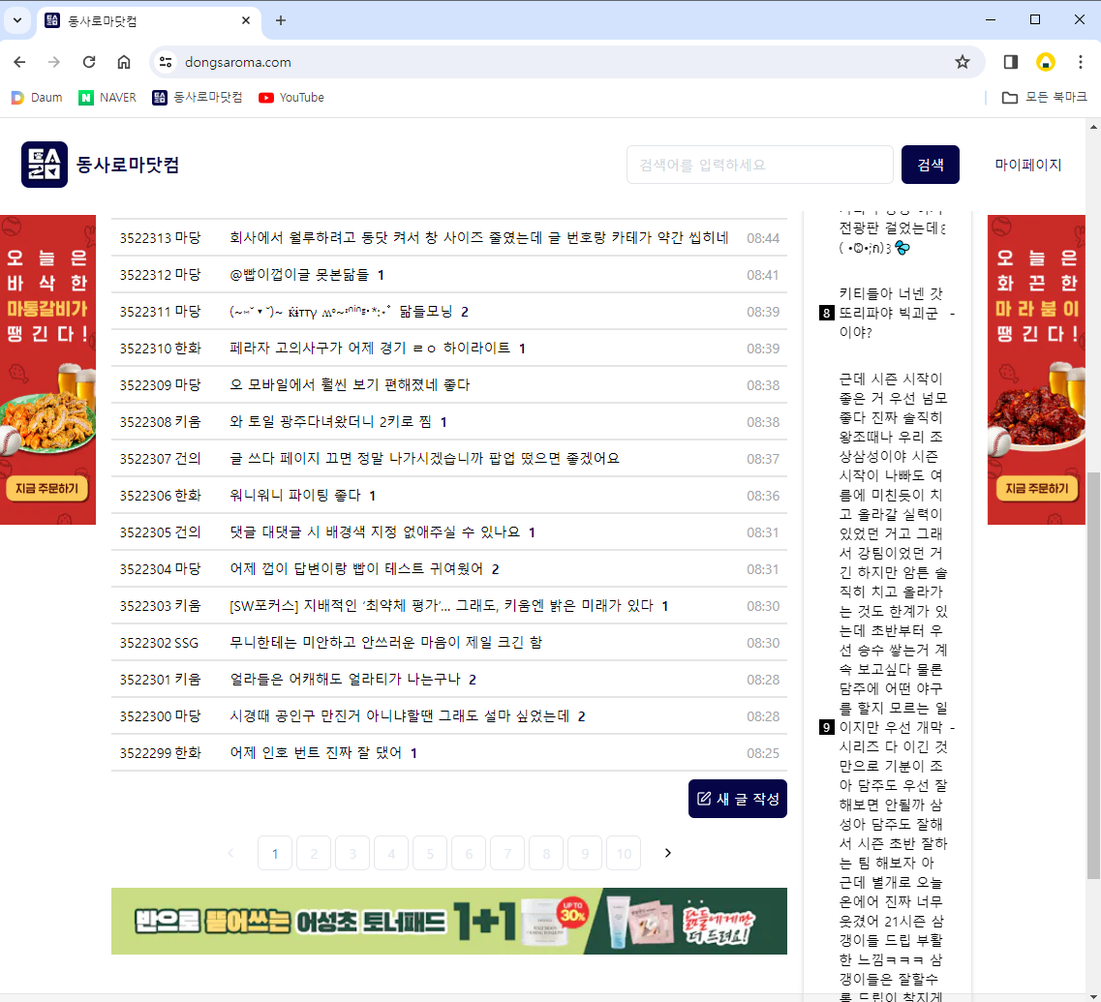Reload the page with the refresh icon

pos(89,62)
